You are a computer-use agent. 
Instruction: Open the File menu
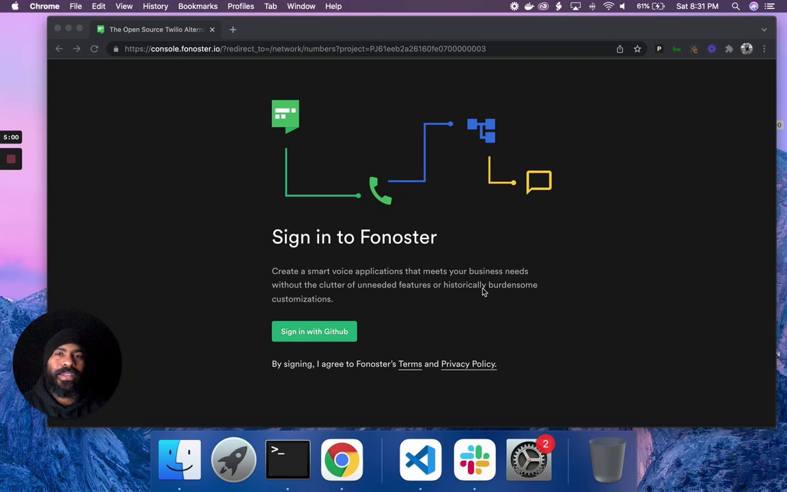(76, 6)
